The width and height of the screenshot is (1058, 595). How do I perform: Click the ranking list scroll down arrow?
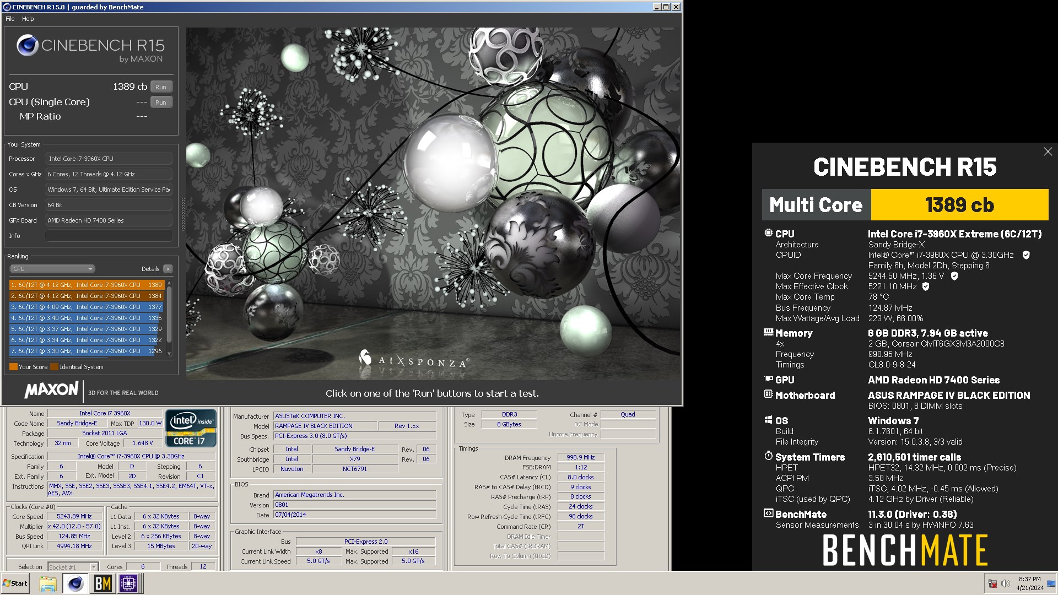click(169, 354)
